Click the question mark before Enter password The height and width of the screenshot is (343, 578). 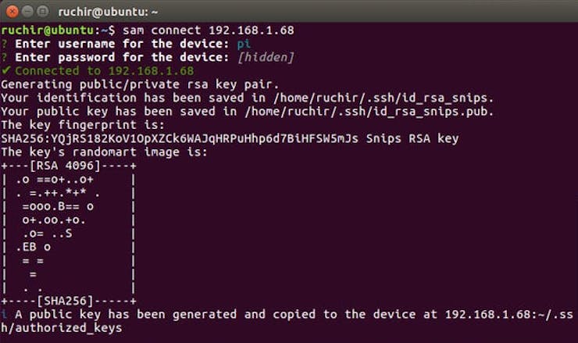4,58
